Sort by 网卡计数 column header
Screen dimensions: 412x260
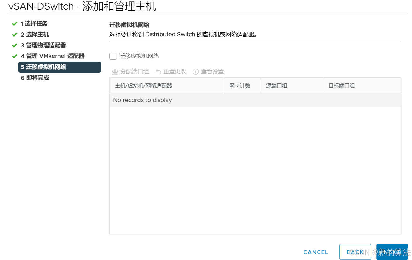[x=242, y=86]
